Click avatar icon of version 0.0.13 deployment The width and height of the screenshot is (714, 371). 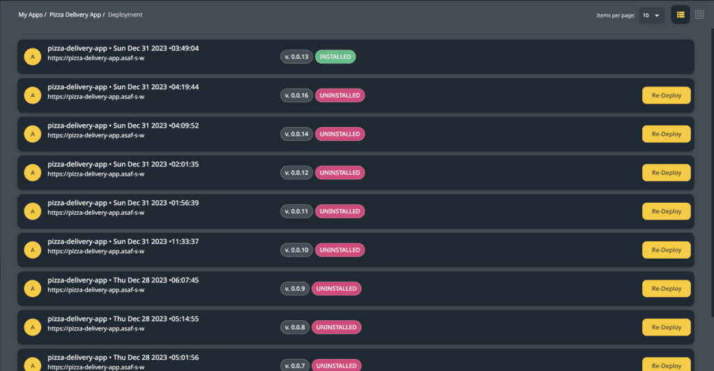(x=32, y=57)
